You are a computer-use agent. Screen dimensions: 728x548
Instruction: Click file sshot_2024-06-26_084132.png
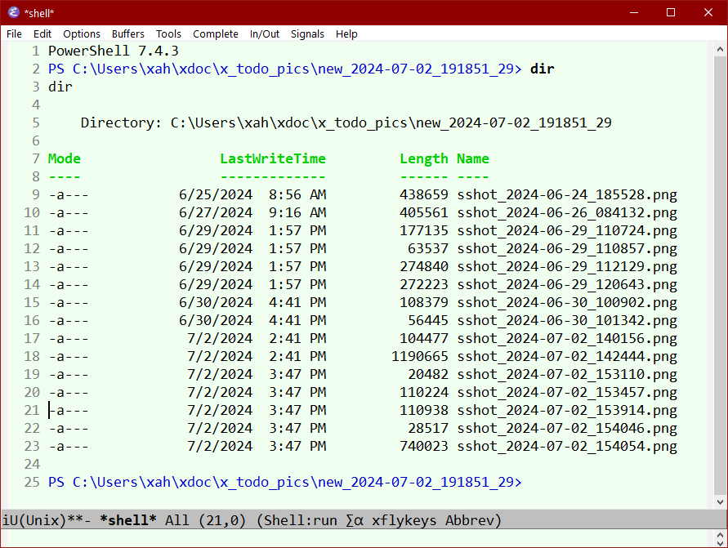(x=567, y=212)
